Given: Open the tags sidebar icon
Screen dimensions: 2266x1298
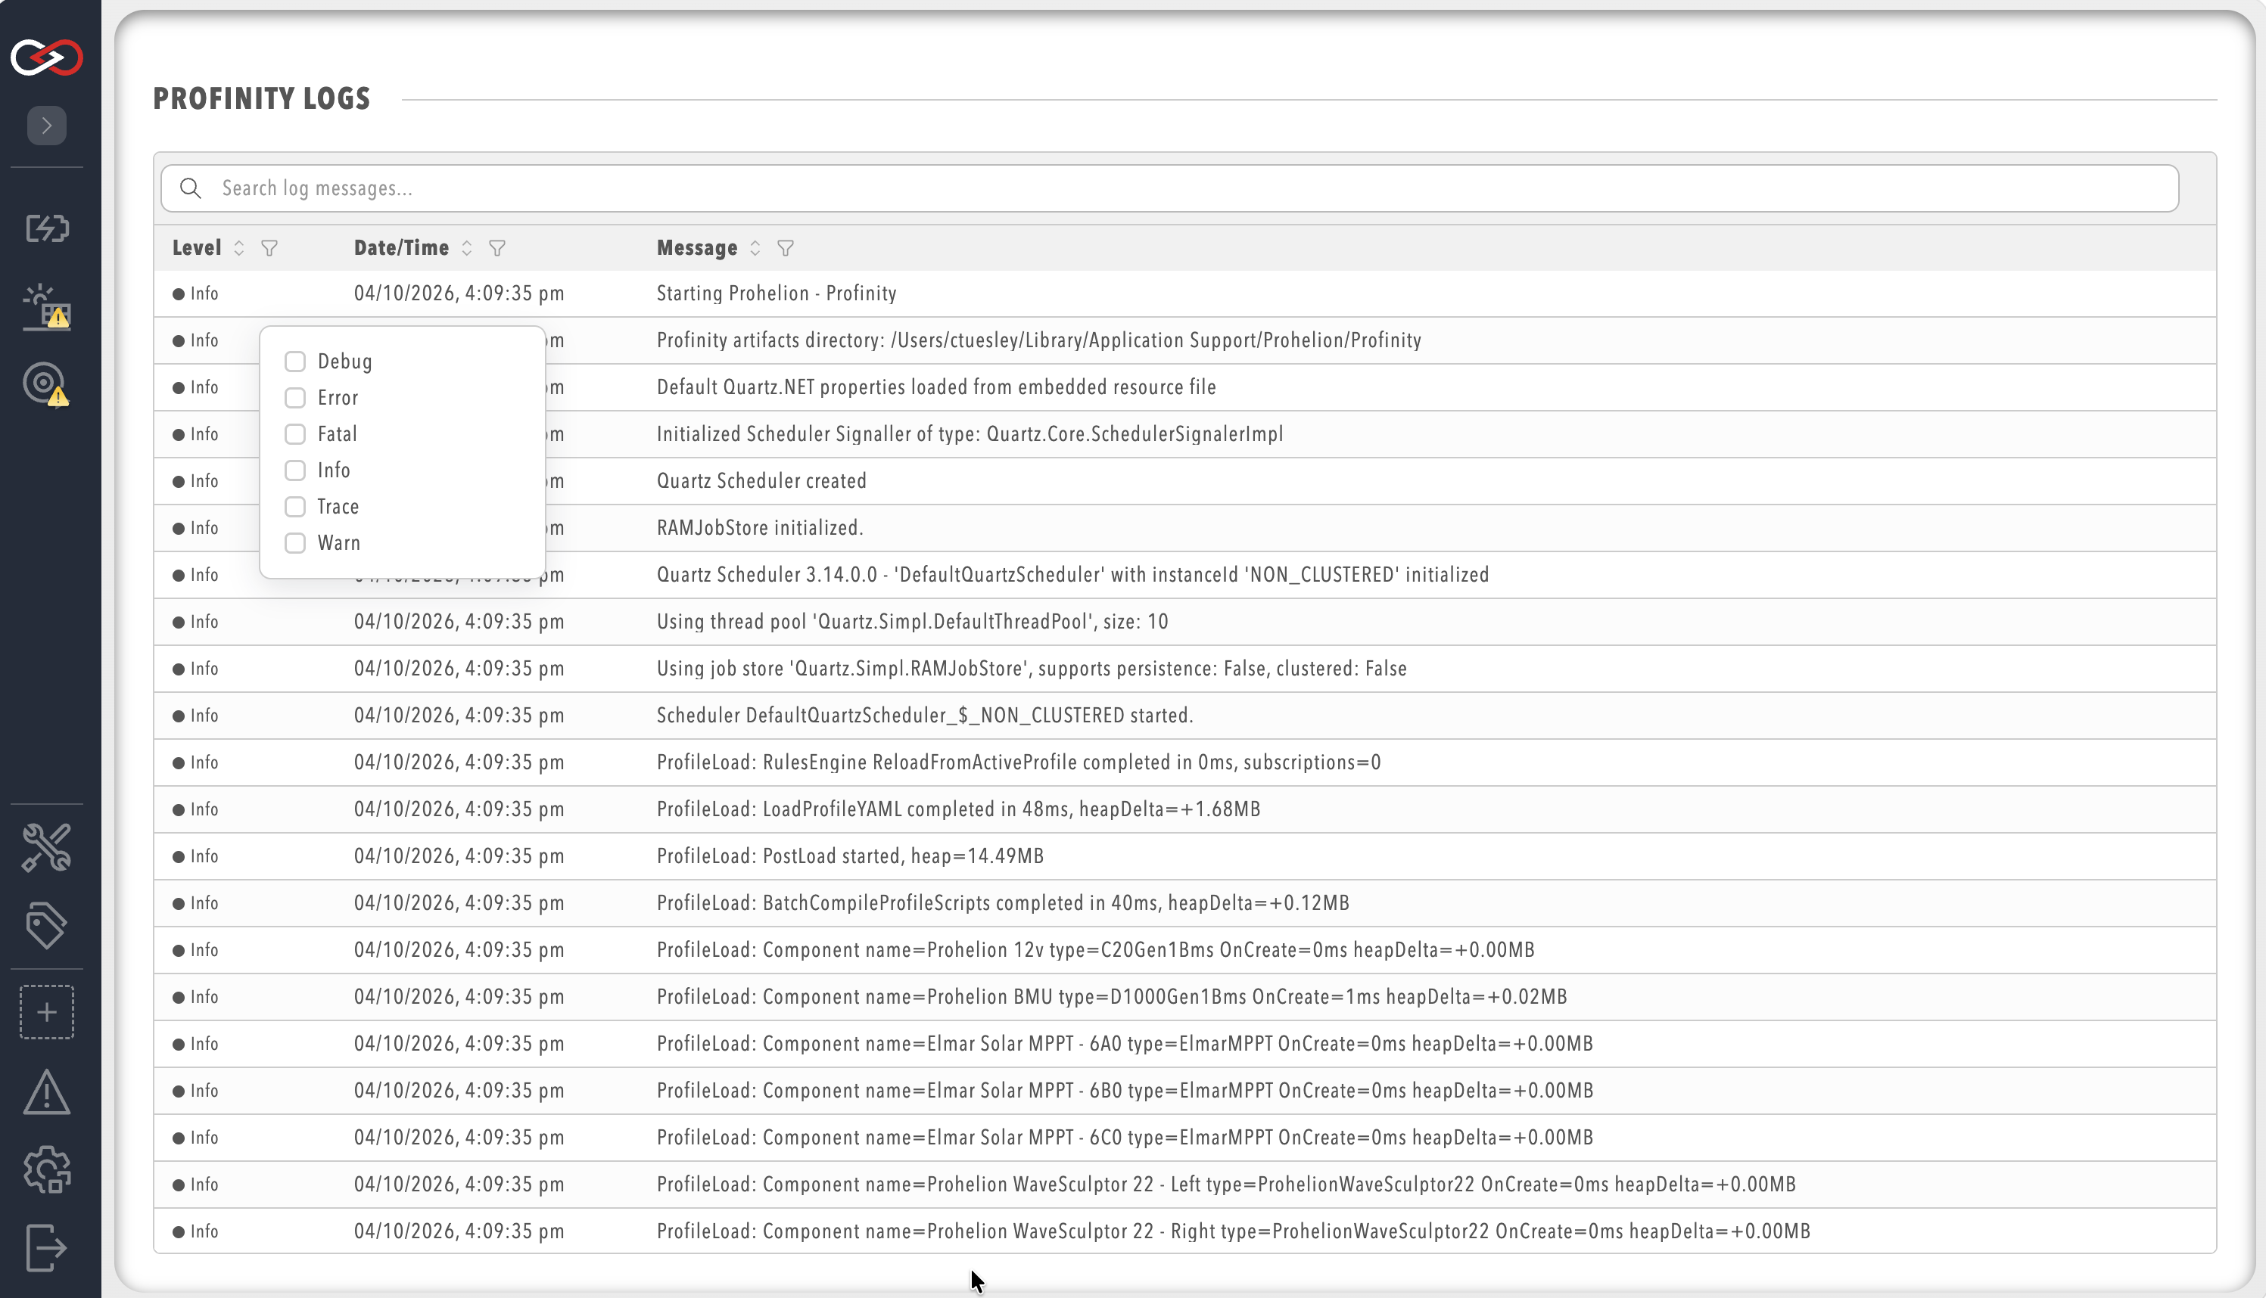Looking at the screenshot, I should tap(46, 925).
